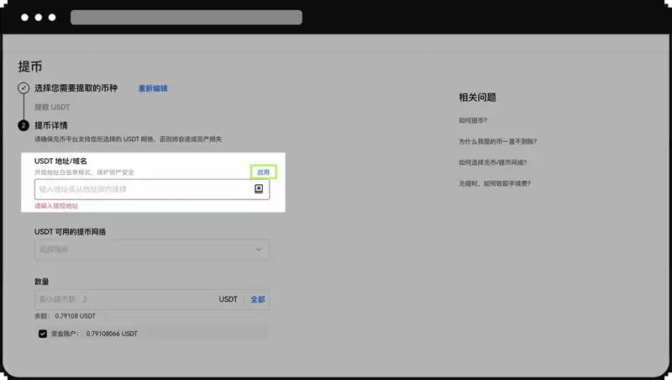The width and height of the screenshot is (672, 380).
Task: Open the USDT withdrawal network dropdown
Action: click(x=152, y=249)
